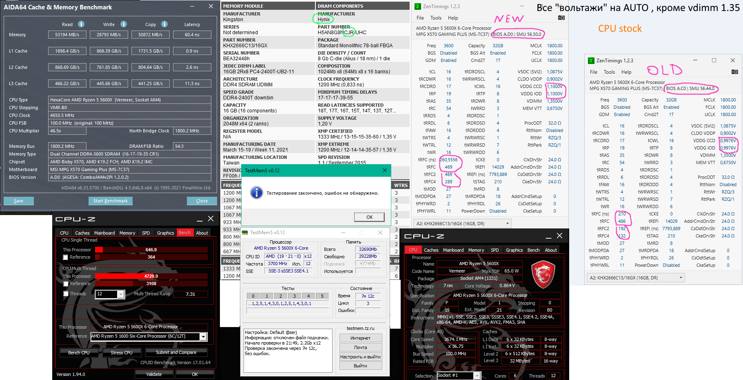Expand the Reference processor dropdown showing Ryzen 5 1600
743x380 pixels.
coord(203,336)
